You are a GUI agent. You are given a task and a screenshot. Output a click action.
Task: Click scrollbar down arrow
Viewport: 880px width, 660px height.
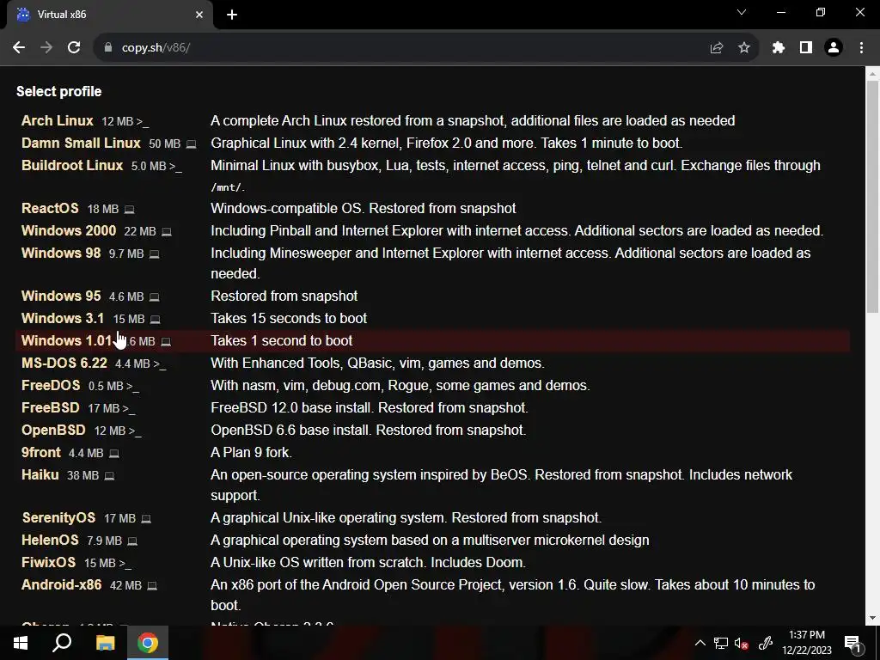(x=872, y=618)
